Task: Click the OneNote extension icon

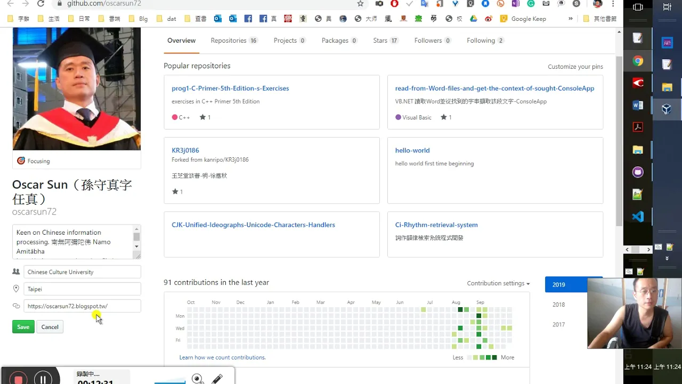Action: click(x=515, y=4)
